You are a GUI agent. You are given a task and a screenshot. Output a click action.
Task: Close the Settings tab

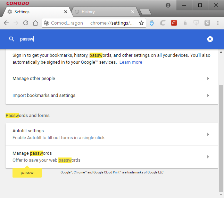66,12
